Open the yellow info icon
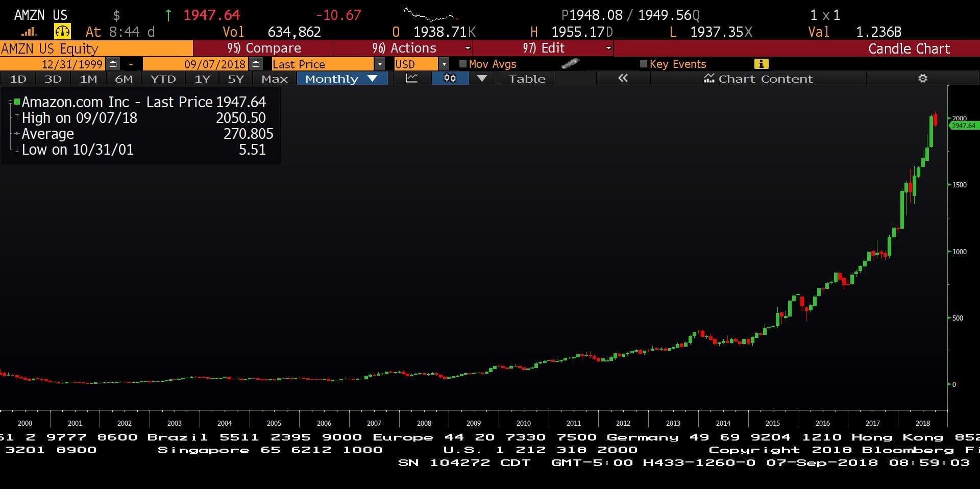The width and height of the screenshot is (980, 489). 761,64
